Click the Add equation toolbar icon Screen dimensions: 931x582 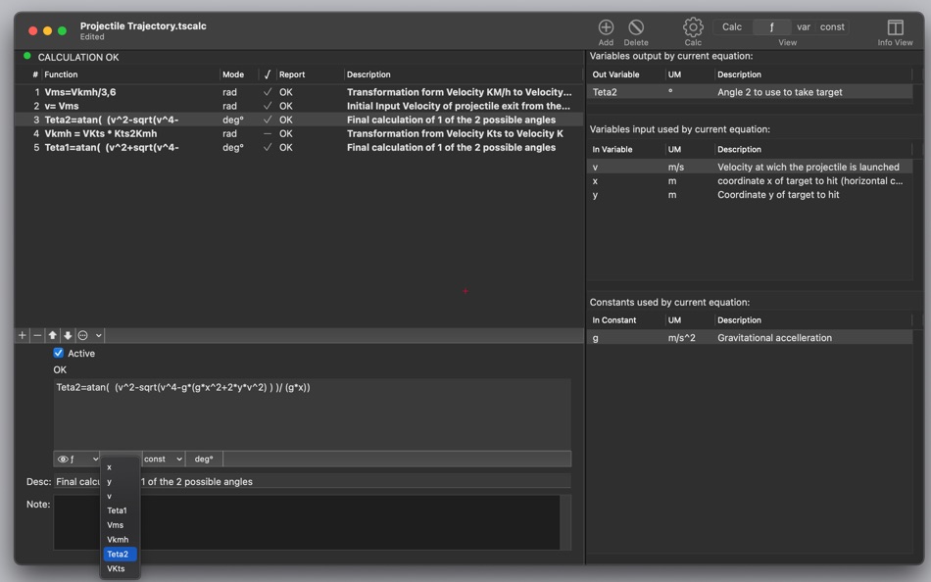coord(606,27)
